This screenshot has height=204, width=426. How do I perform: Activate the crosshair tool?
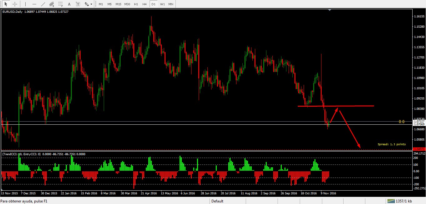point(15,4)
